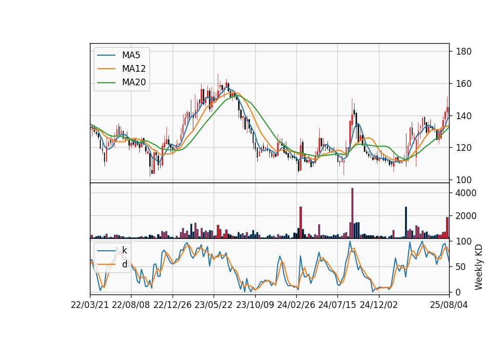The width and height of the screenshot is (499, 359).
Task: Click the 24/02/26 date tick label
Action: click(x=296, y=305)
